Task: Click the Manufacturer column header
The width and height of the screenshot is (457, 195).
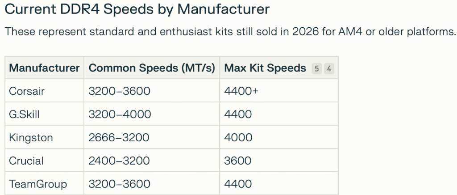Action: tap(44, 68)
